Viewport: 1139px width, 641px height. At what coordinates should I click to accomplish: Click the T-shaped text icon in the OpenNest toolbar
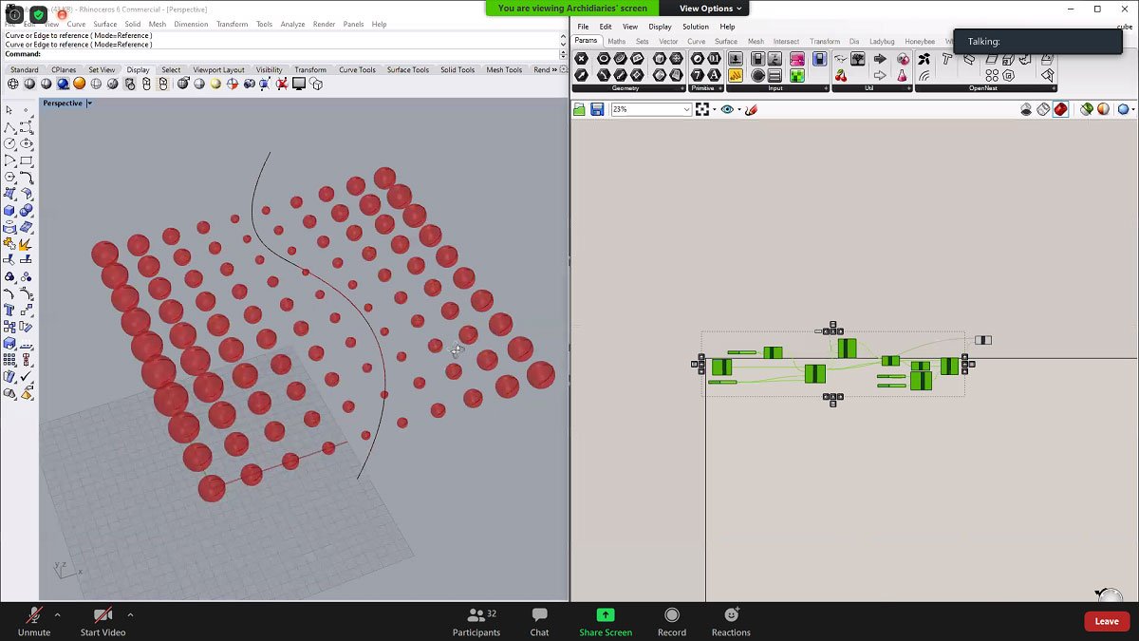click(946, 57)
